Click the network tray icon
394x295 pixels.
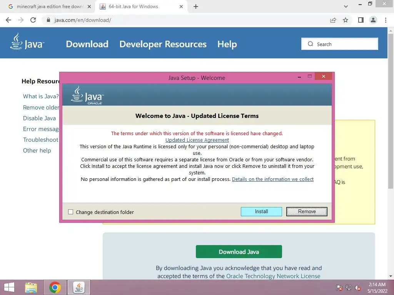pyautogui.click(x=349, y=288)
